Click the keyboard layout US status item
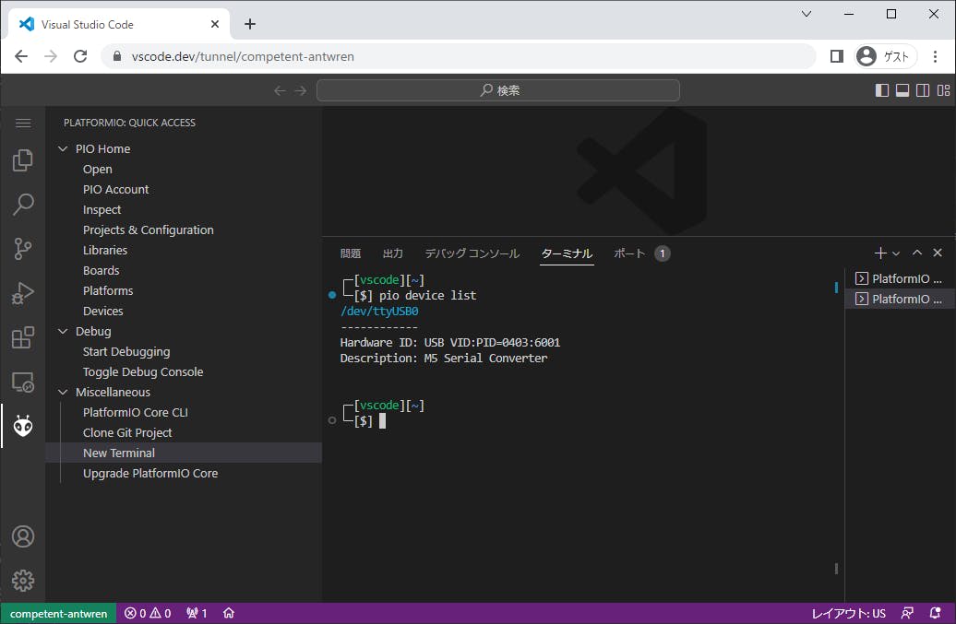The image size is (956, 624). click(848, 613)
